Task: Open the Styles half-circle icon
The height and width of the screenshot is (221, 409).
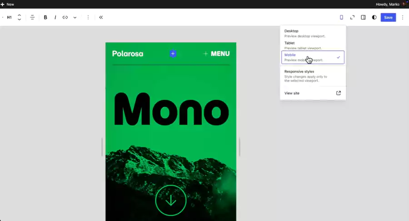Action: pos(374,17)
